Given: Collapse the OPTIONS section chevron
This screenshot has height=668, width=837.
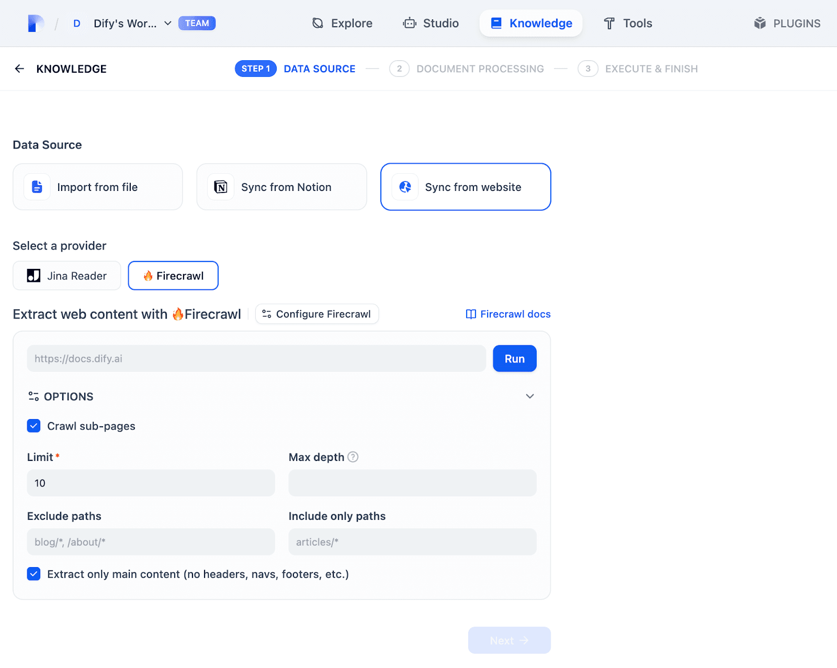Looking at the screenshot, I should [x=529, y=396].
